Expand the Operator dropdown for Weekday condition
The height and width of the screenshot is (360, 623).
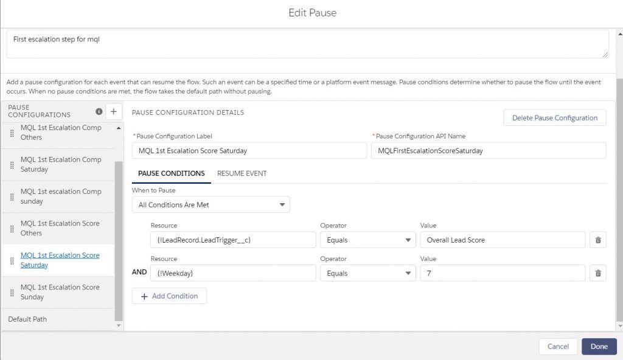[367, 274]
